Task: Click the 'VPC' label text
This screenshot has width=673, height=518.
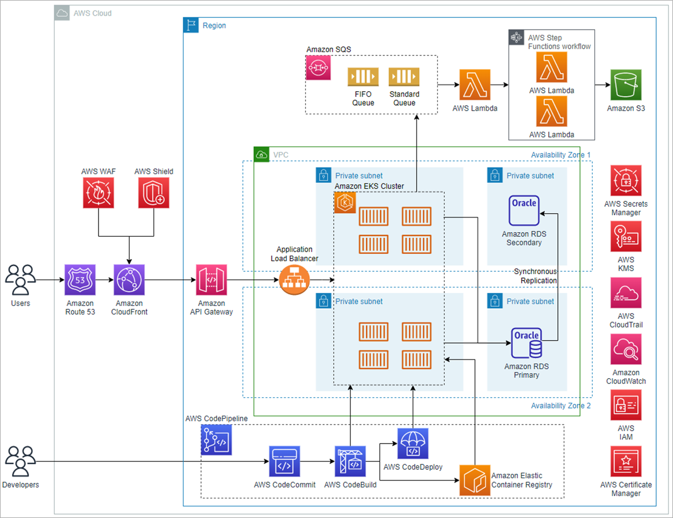Action: tap(280, 154)
